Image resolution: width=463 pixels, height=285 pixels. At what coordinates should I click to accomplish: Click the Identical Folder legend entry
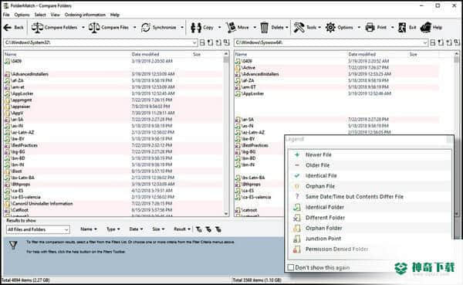pos(325,207)
